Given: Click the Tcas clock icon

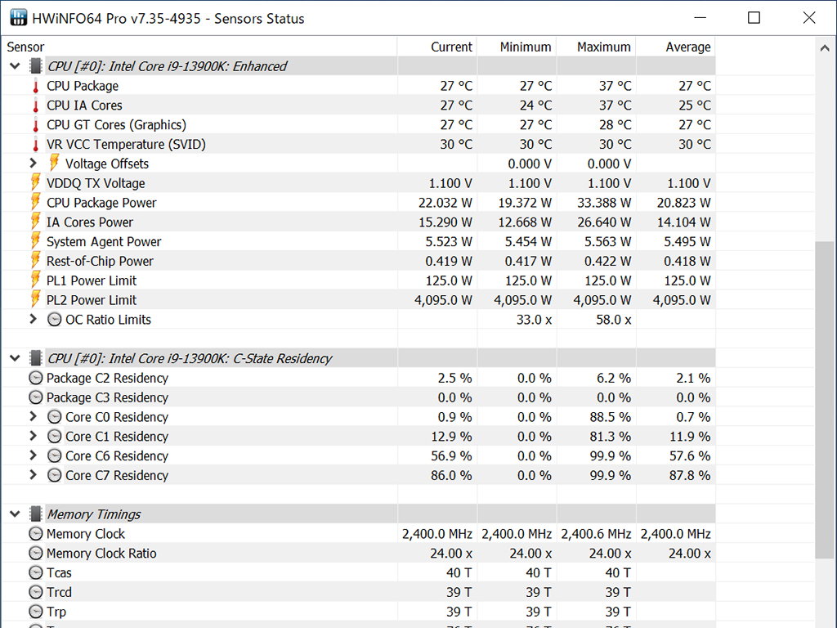Looking at the screenshot, I should click(35, 572).
